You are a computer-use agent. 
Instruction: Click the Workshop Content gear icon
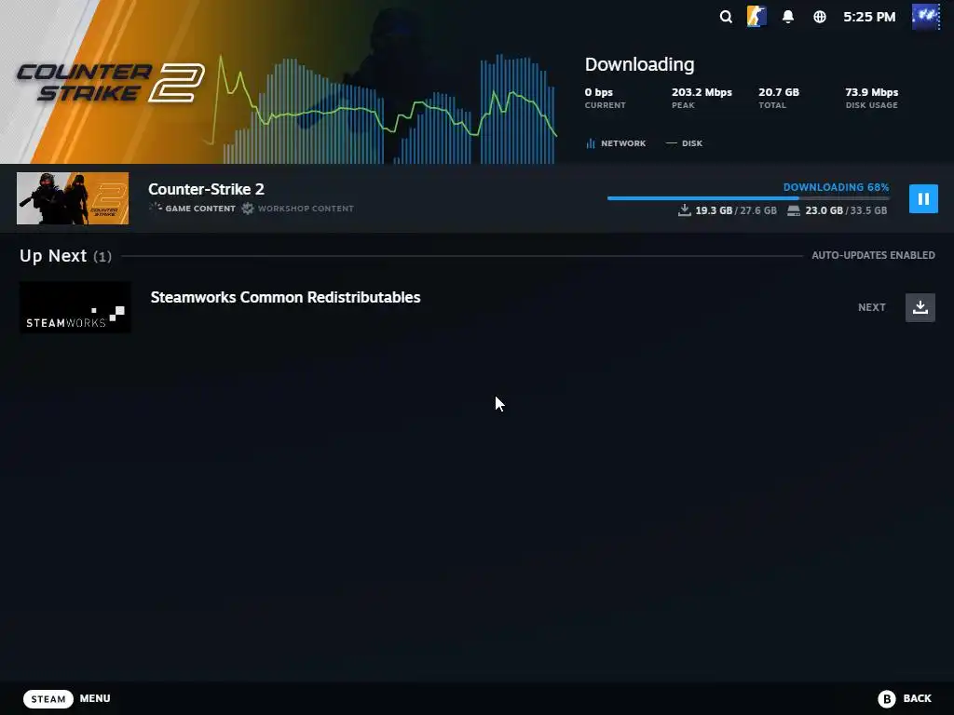[x=247, y=208]
